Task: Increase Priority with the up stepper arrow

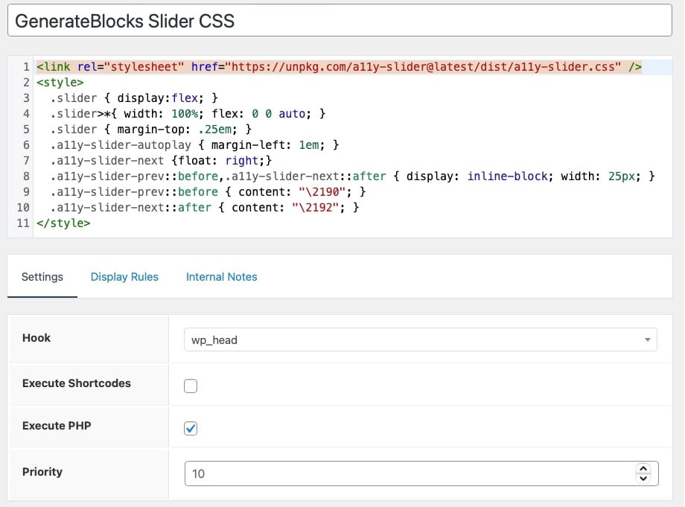Action: pos(643,468)
